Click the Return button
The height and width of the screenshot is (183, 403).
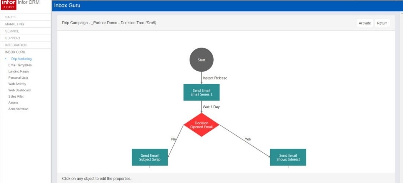pyautogui.click(x=382, y=23)
